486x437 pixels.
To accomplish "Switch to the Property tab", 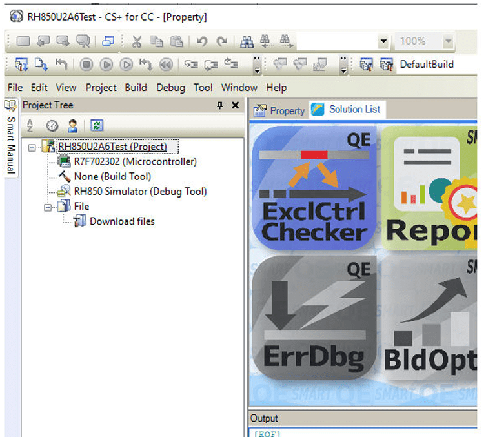I will [x=279, y=110].
